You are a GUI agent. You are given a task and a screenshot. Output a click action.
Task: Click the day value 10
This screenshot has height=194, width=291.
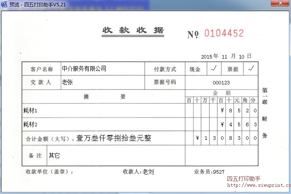coord(241,57)
